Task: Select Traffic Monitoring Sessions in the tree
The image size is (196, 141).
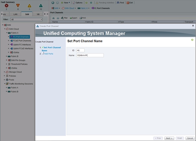Action: [x=19, y=84]
